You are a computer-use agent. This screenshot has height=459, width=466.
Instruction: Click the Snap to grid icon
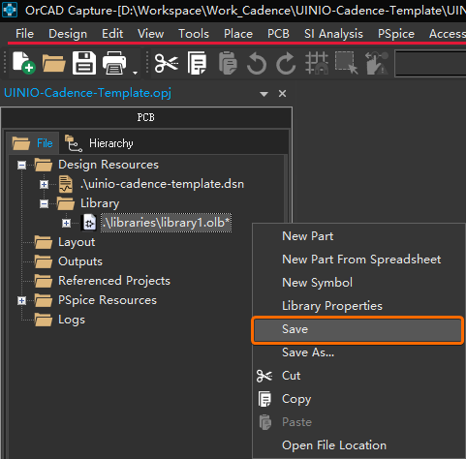click(x=317, y=63)
